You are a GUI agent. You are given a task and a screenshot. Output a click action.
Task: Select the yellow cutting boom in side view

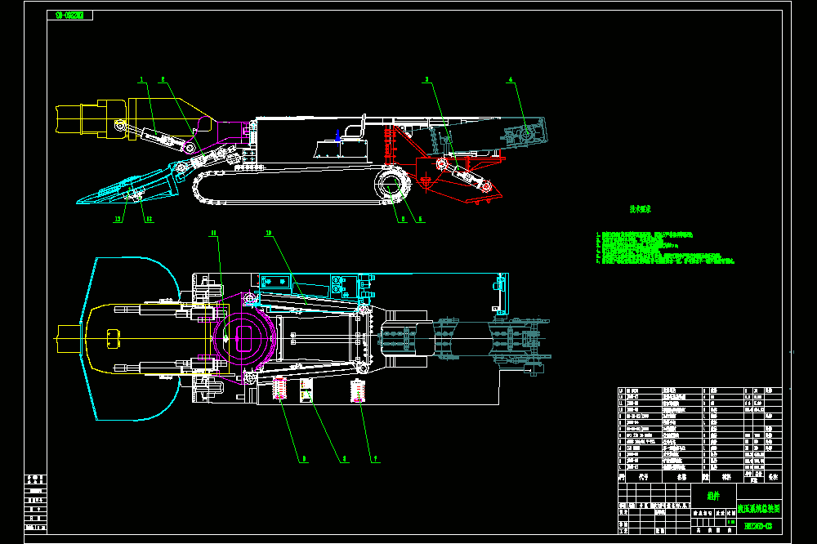(x=134, y=118)
